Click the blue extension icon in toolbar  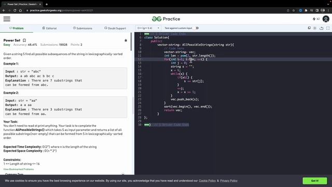[300, 10]
